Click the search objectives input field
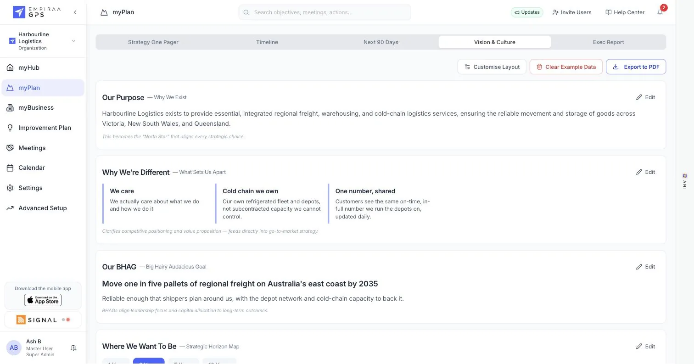Viewport: 694px width, 364px height. pos(325,12)
